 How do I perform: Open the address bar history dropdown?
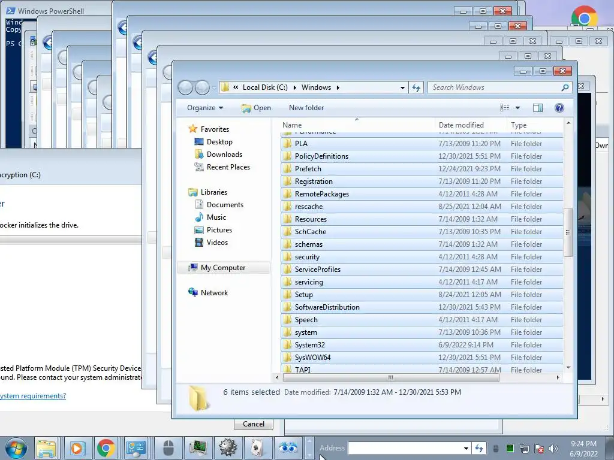coord(402,87)
